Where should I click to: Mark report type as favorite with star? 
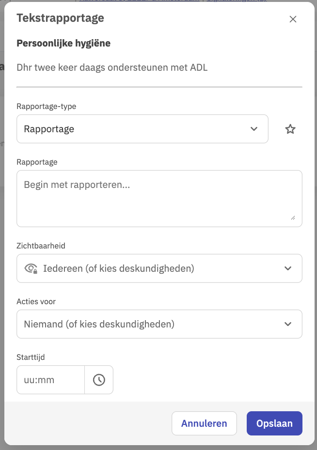[x=290, y=129]
